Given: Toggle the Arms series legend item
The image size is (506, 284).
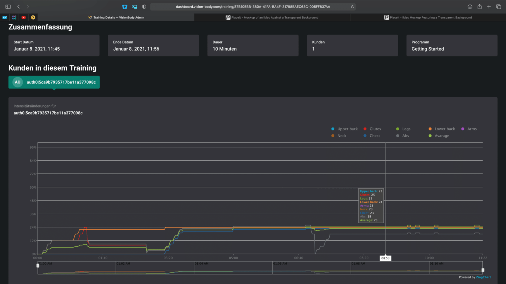Looking at the screenshot, I should (472, 129).
